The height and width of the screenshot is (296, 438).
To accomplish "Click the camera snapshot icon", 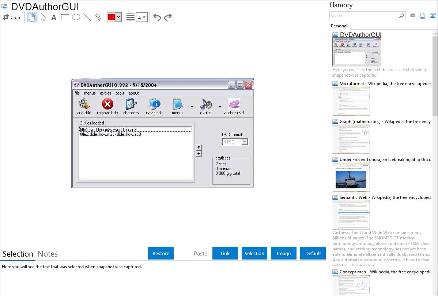I will [x=412, y=16].
